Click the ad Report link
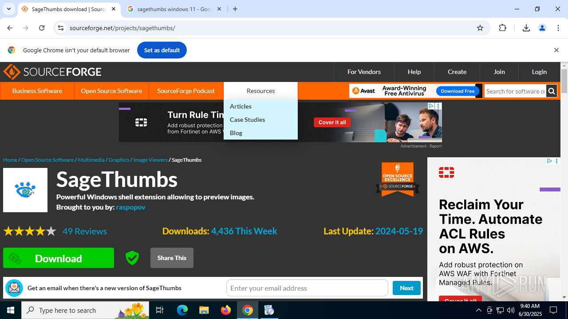The width and height of the screenshot is (568, 319). pyautogui.click(x=435, y=146)
